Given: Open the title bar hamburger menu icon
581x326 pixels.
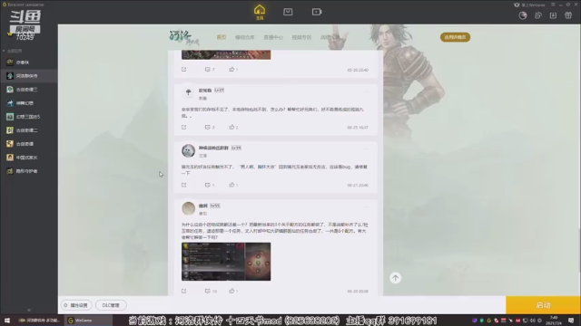Looking at the screenshot, I should (x=553, y=5).
